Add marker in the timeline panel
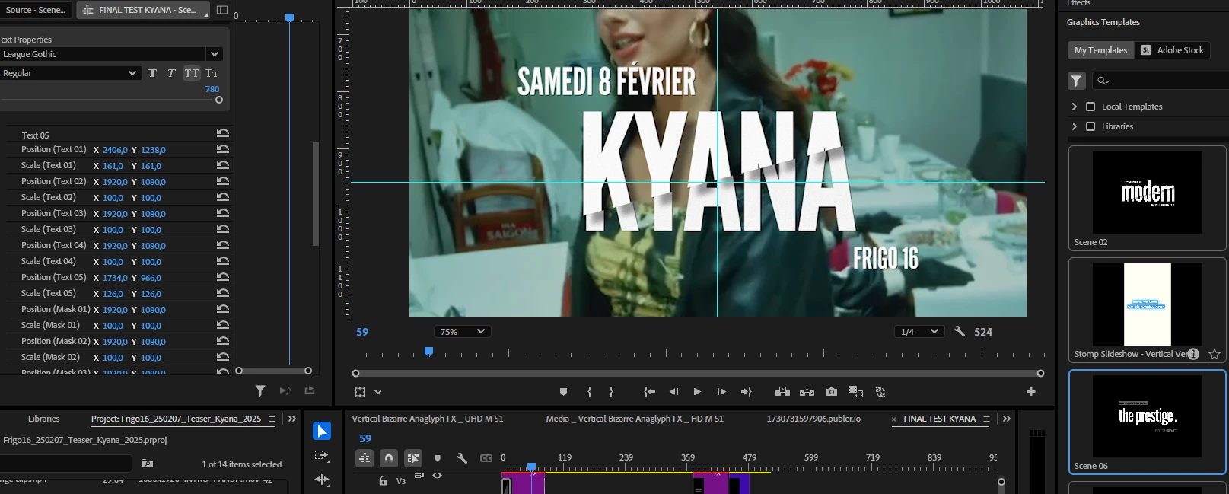 438,458
